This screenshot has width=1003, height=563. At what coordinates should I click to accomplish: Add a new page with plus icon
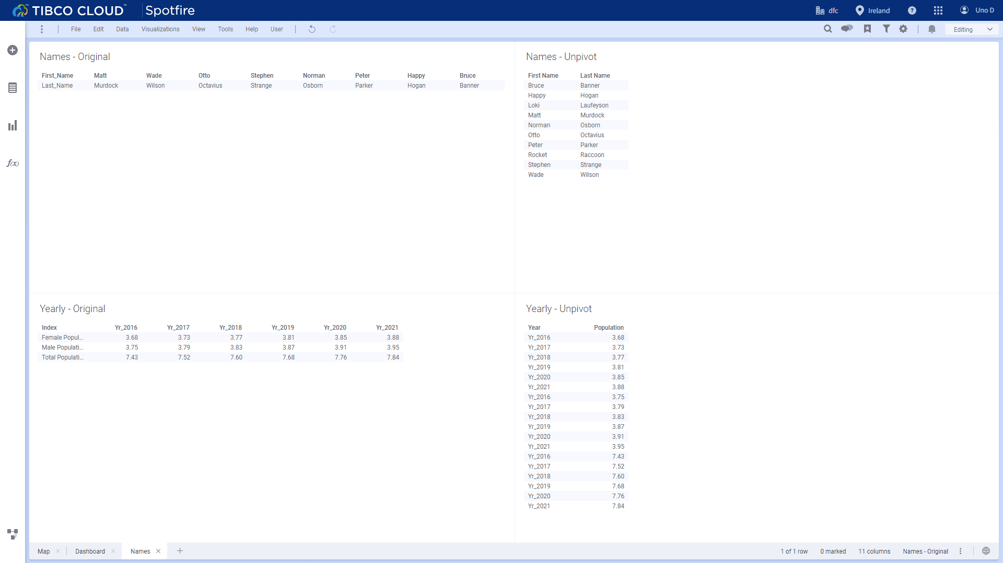(180, 551)
